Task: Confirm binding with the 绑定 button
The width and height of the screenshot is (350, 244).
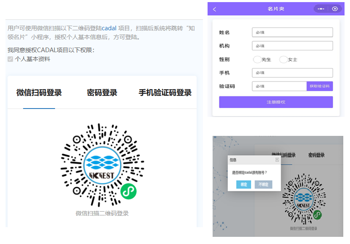Action: pyautogui.click(x=243, y=184)
